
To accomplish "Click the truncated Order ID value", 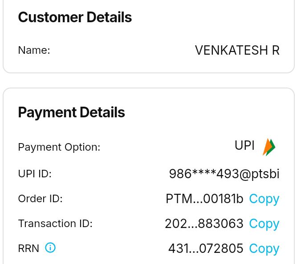I will [204, 199].
